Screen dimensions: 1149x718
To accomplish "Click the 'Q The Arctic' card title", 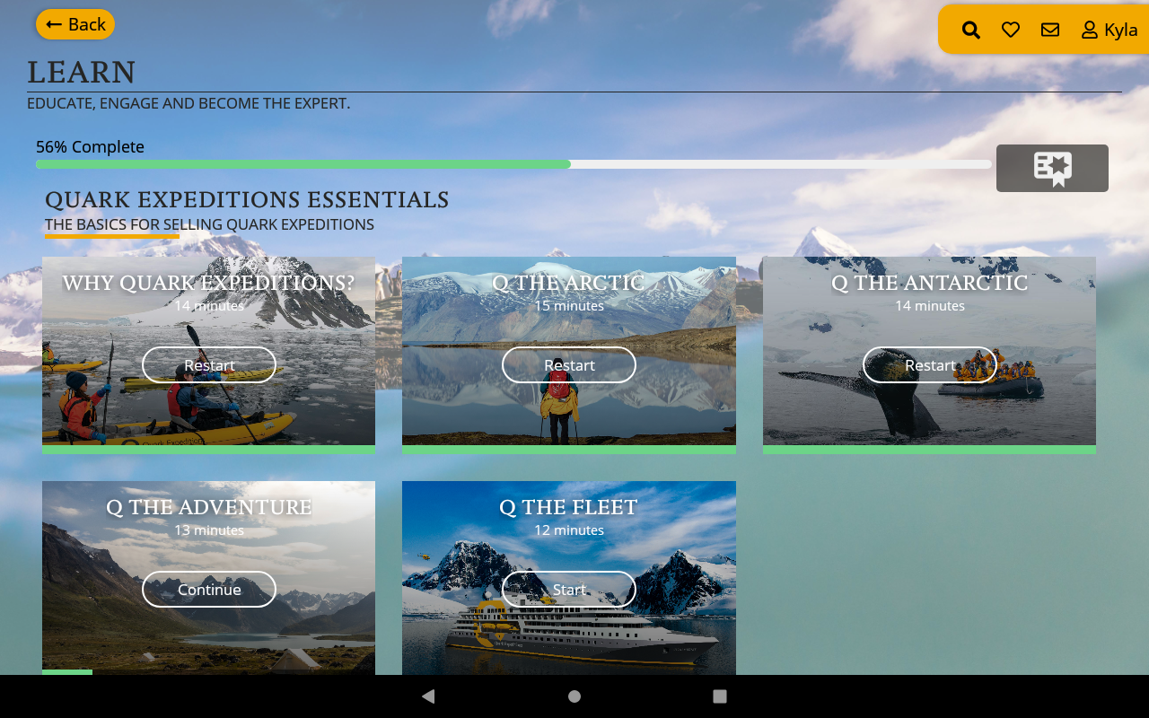I will coord(568,283).
